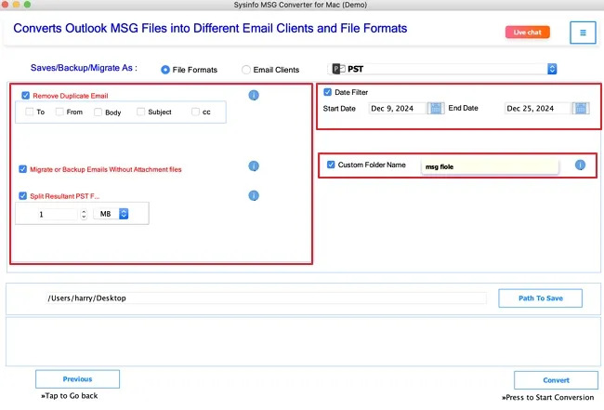The image size is (604, 410).
Task: Open the hamburger menu icon
Action: (583, 33)
